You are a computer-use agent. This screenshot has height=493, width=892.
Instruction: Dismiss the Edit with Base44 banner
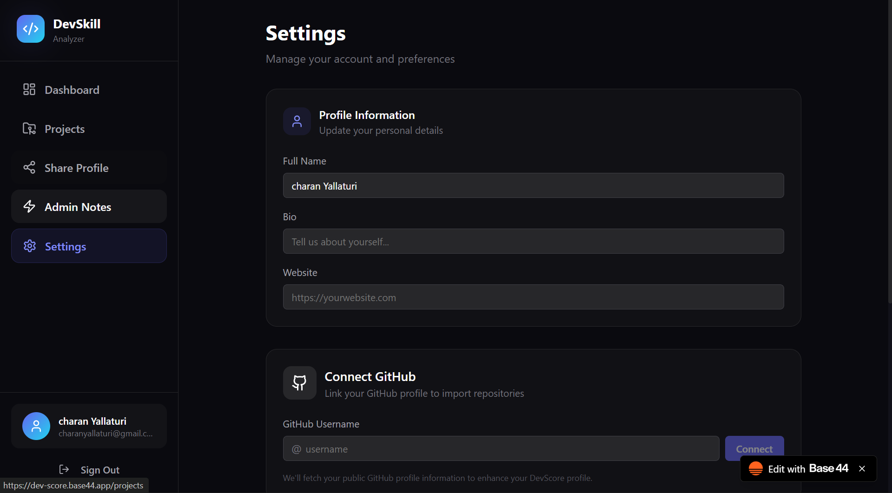(x=862, y=468)
